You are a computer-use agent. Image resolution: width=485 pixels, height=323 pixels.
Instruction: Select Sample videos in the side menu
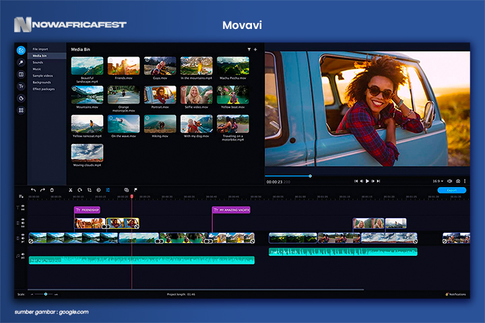click(42, 76)
